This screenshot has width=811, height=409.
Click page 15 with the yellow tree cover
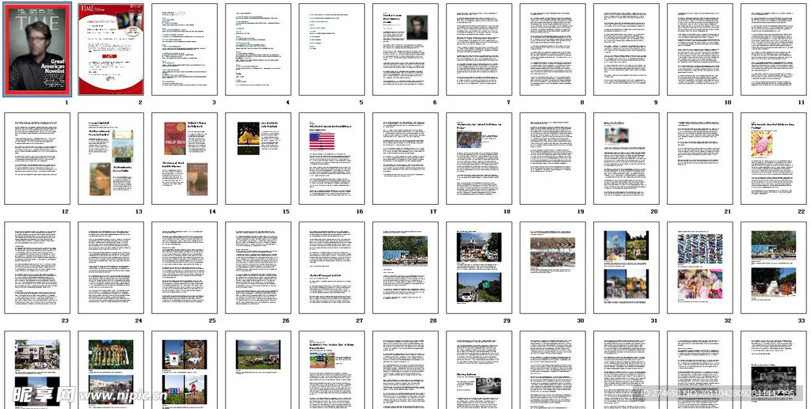(x=258, y=158)
